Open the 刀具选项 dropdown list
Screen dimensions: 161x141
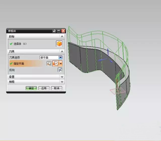(x=60, y=57)
